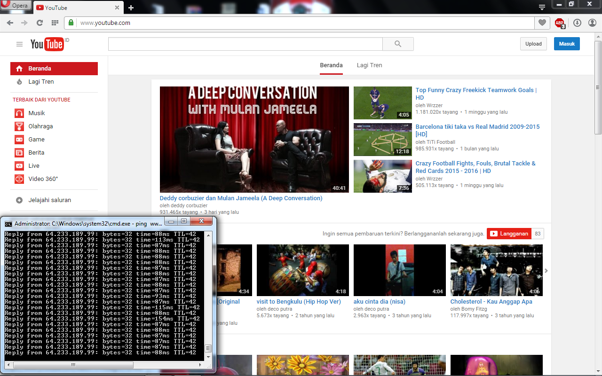Open Barcelona tiki taka video link
This screenshot has width=602, height=376.
477,130
